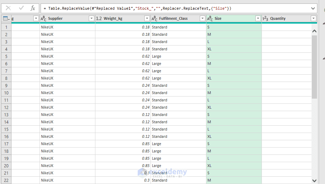This screenshot has height=184, width=325.
Task: Click the Standard cell in row 15
Action: coord(179,129)
